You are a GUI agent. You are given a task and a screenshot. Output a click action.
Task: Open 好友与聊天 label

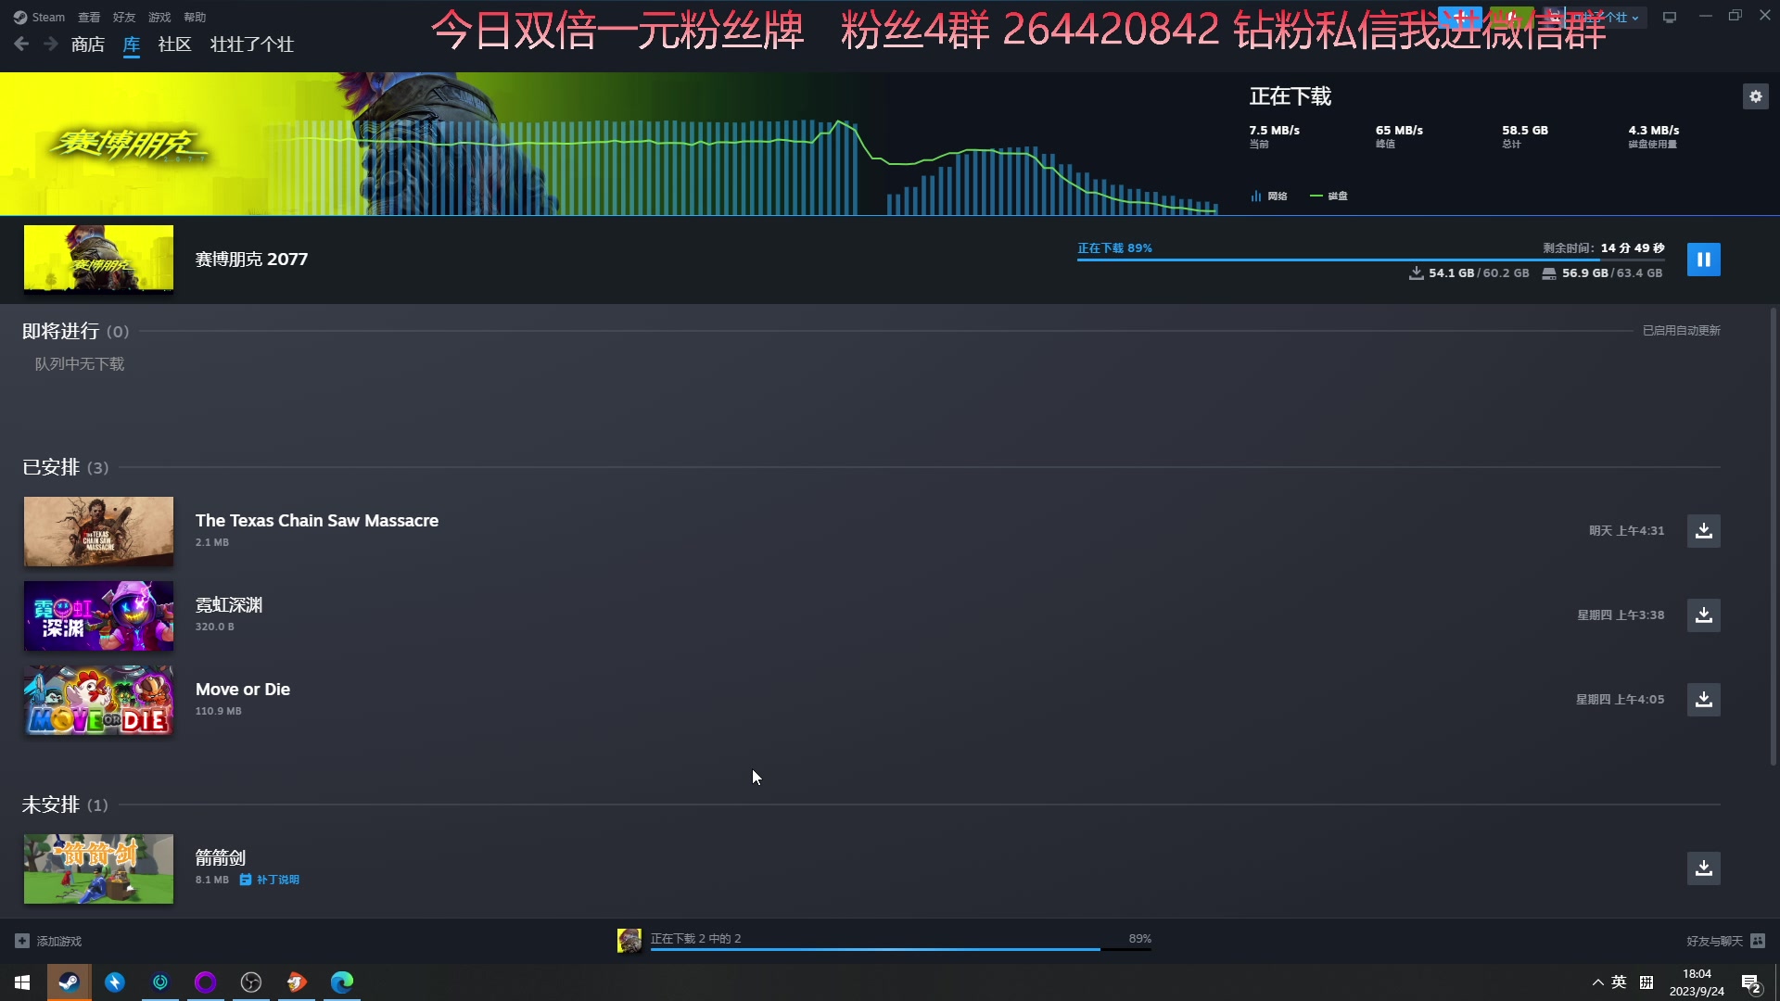pos(1714,941)
